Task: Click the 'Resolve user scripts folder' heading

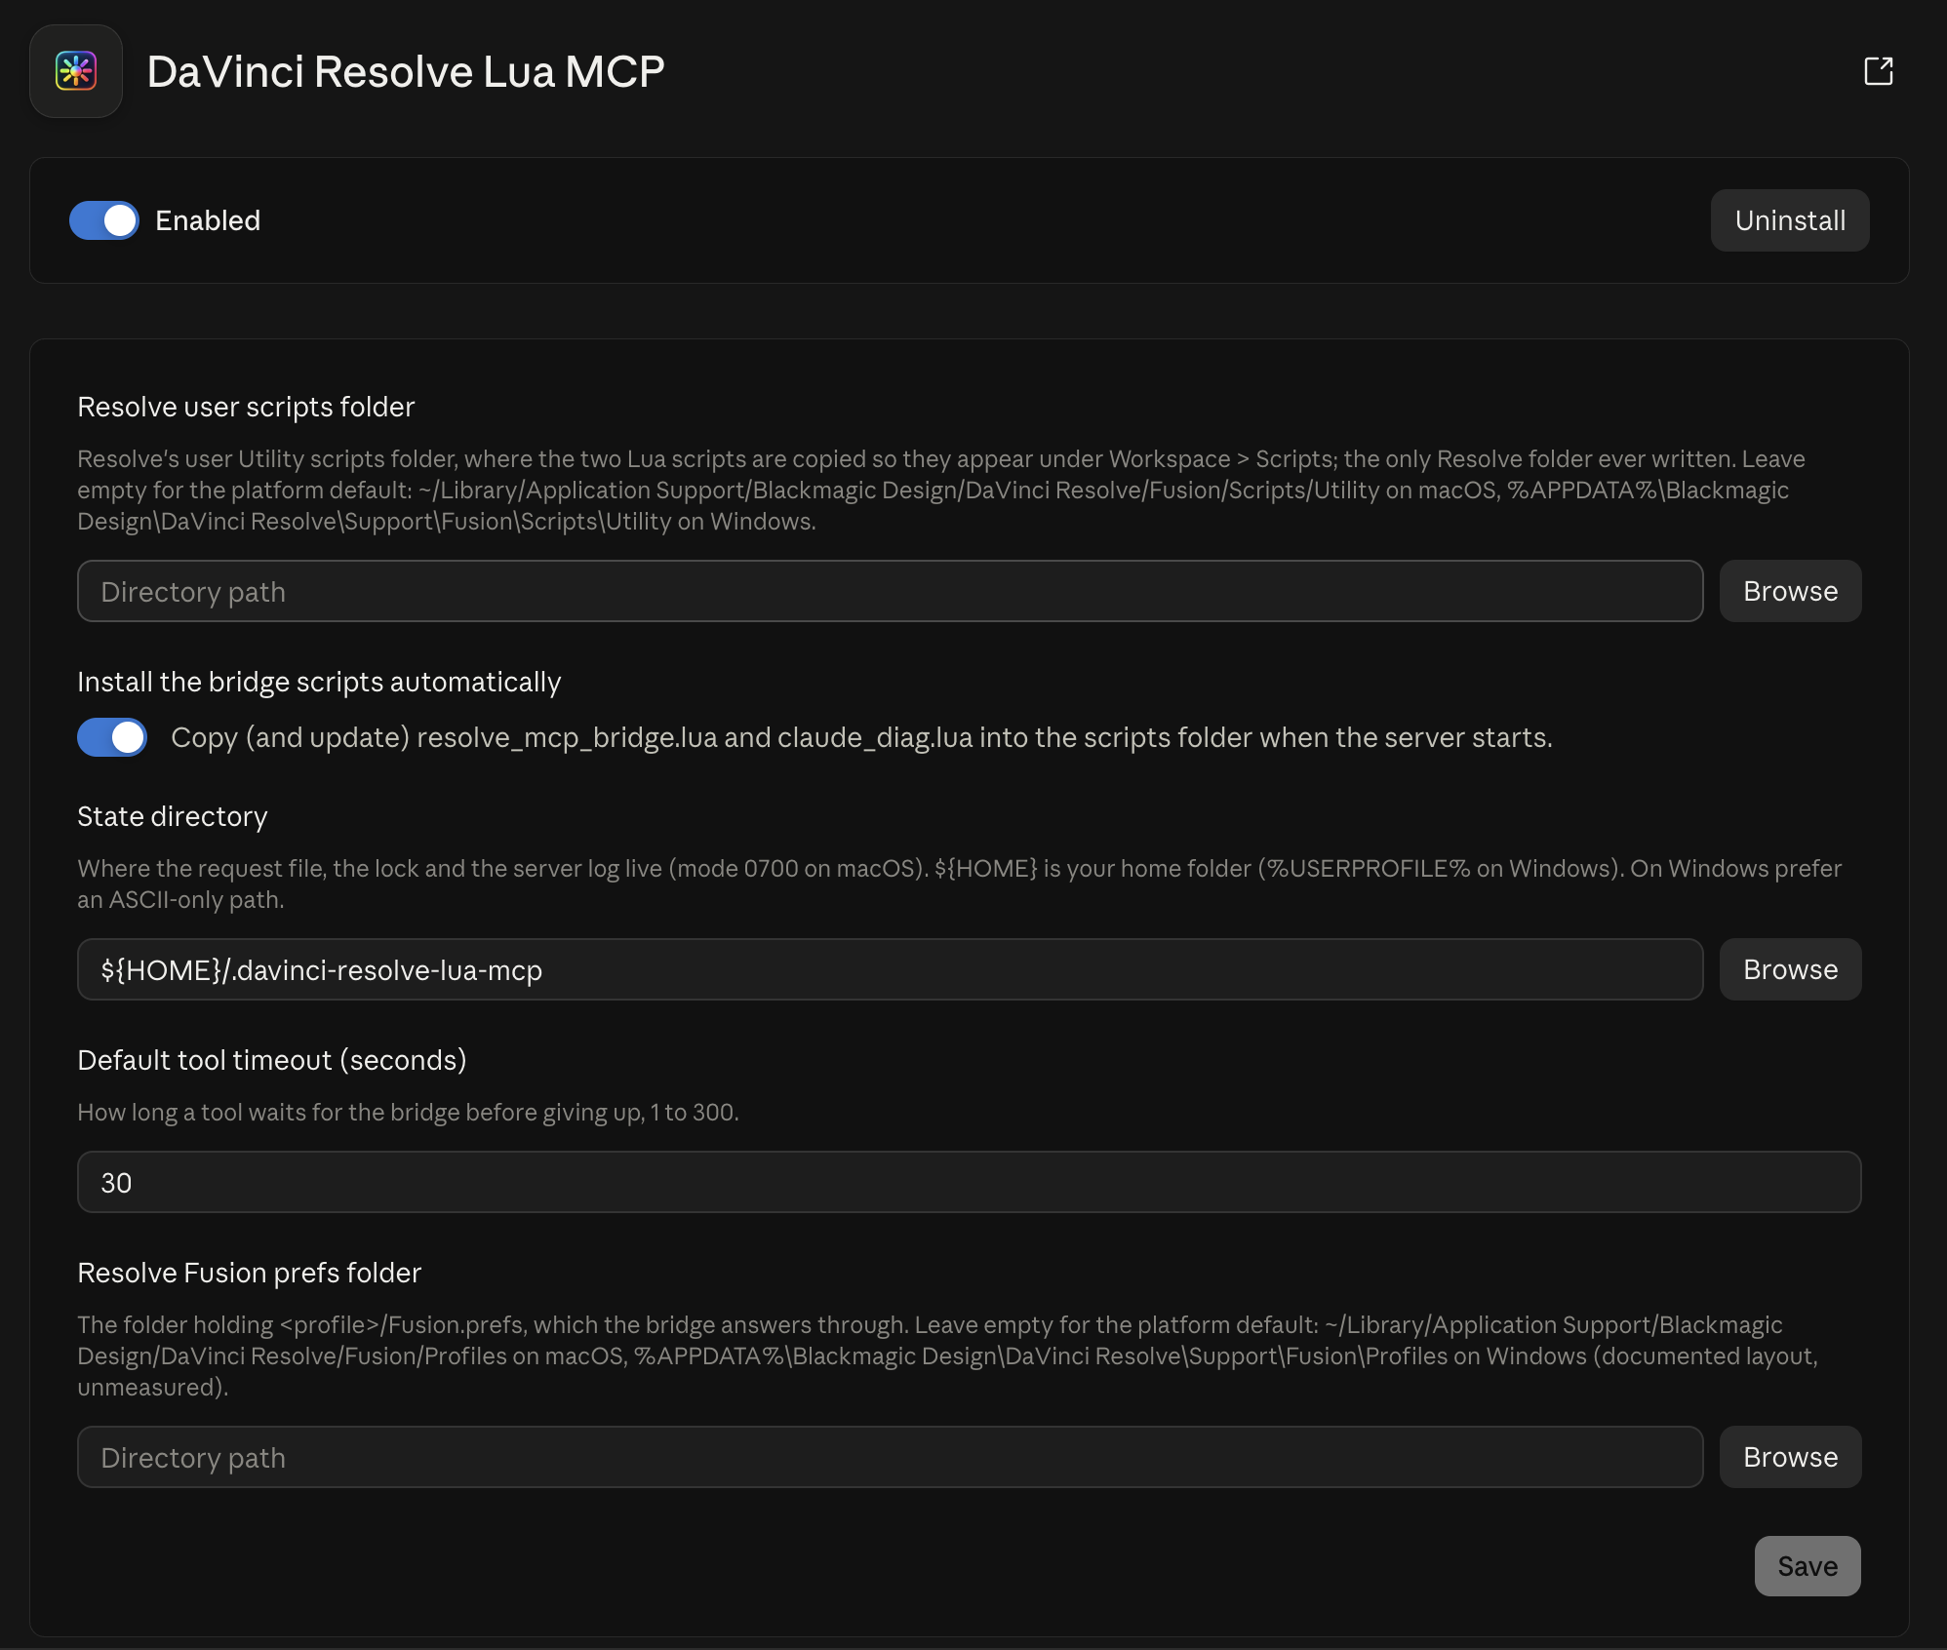Action: click(x=246, y=407)
